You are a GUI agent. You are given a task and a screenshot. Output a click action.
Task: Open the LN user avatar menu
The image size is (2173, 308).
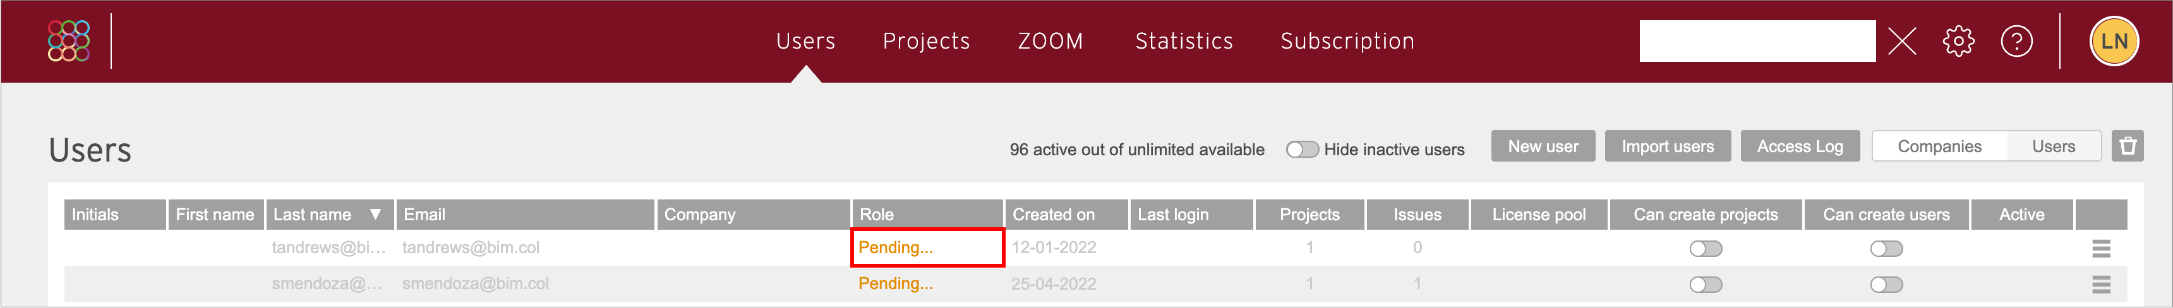[2113, 42]
